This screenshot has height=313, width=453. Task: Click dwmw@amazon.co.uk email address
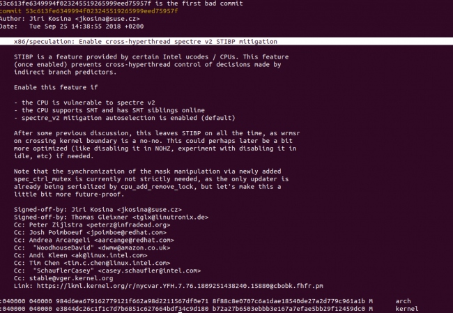[x=134, y=248]
